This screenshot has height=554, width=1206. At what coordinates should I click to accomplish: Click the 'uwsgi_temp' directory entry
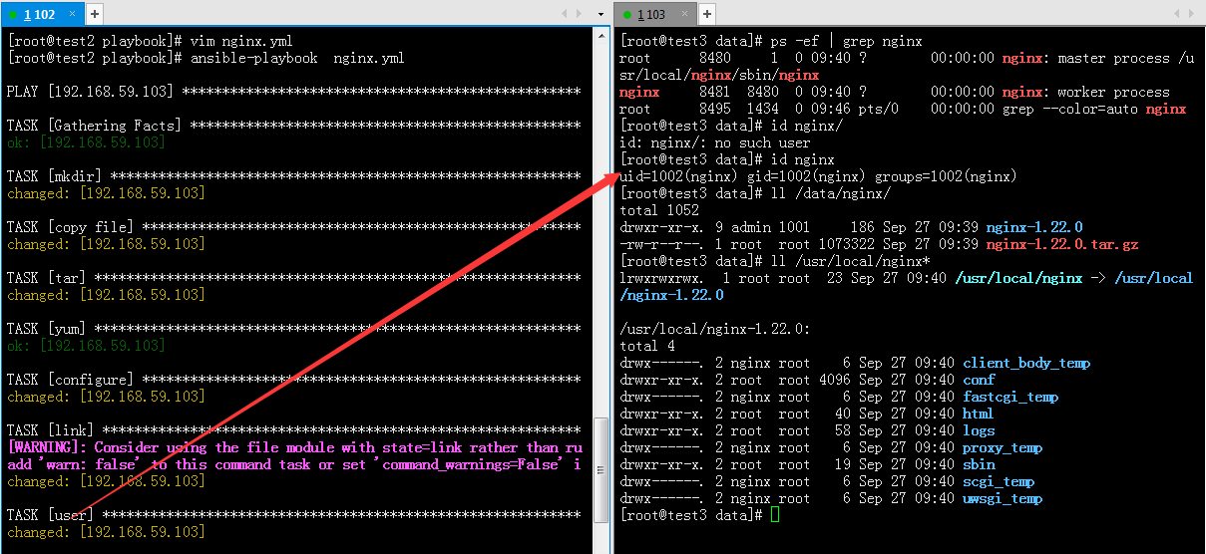(1003, 498)
